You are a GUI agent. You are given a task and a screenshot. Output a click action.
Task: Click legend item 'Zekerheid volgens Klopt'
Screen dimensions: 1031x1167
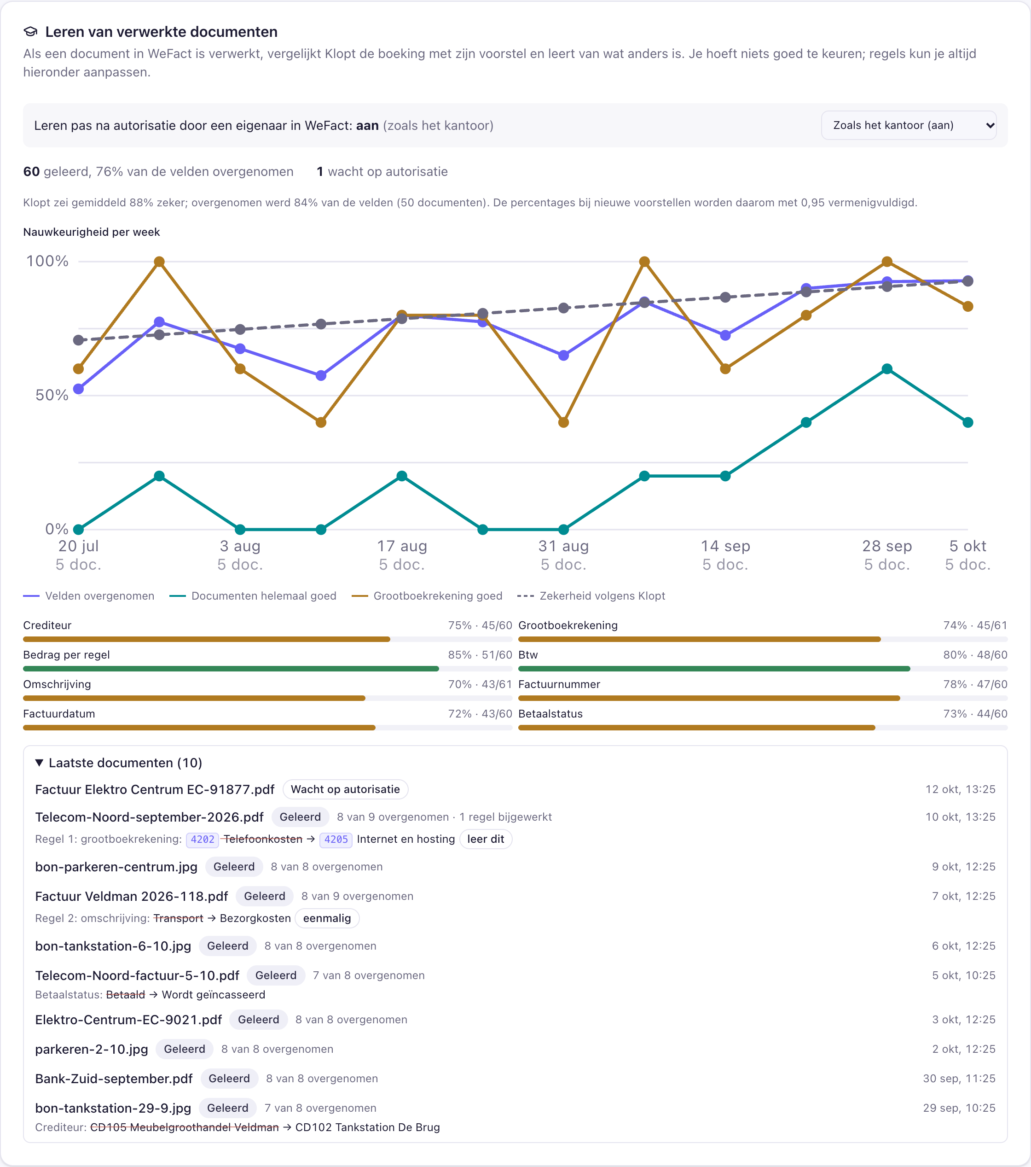[591, 595]
